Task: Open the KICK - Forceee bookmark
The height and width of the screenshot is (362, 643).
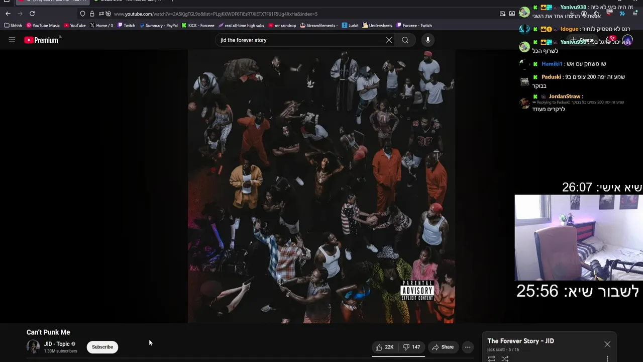Action: pyautogui.click(x=198, y=26)
